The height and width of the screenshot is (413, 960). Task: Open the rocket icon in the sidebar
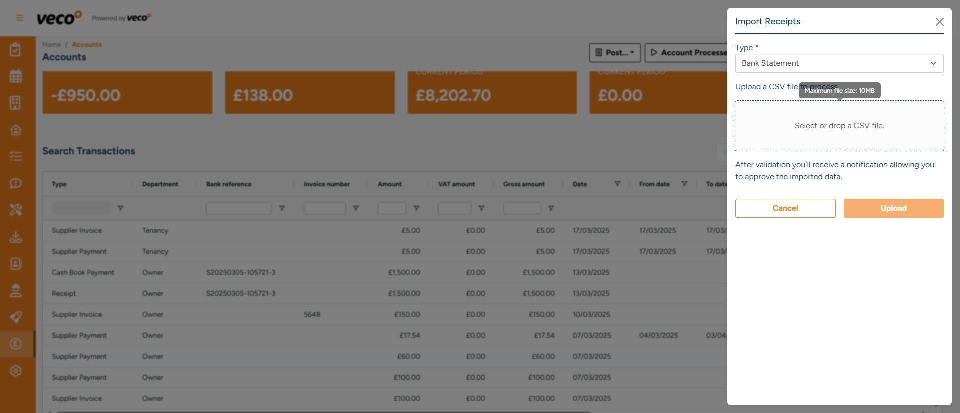click(16, 317)
